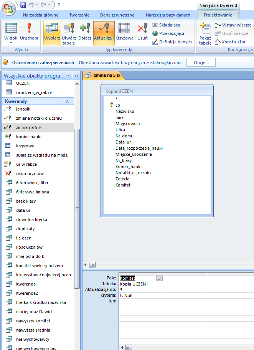The image size is (254, 350).
Task: Toggle the Aktualizuj update query type
Action: (x=104, y=33)
